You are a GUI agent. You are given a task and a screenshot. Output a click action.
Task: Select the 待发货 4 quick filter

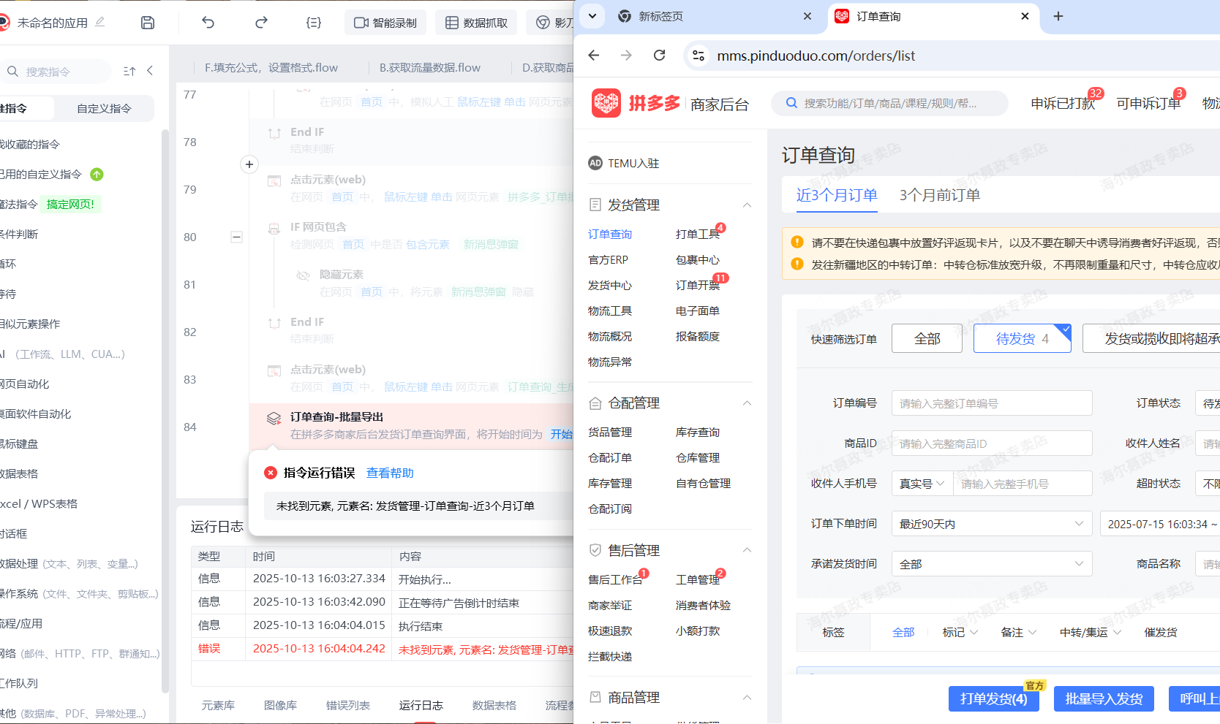(1023, 338)
